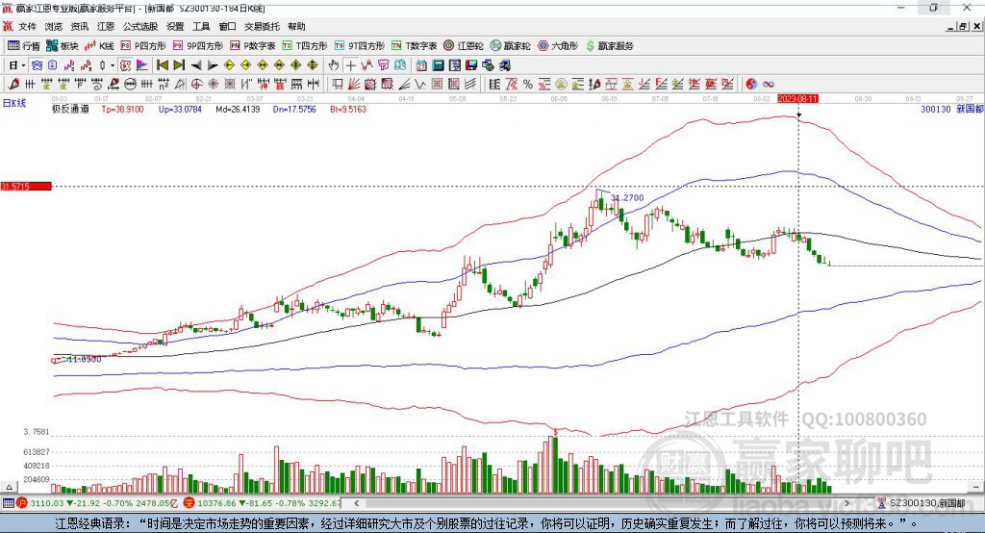Image resolution: width=985 pixels, height=533 pixels.
Task: Click the pink flag chart icon
Action: coord(142,65)
